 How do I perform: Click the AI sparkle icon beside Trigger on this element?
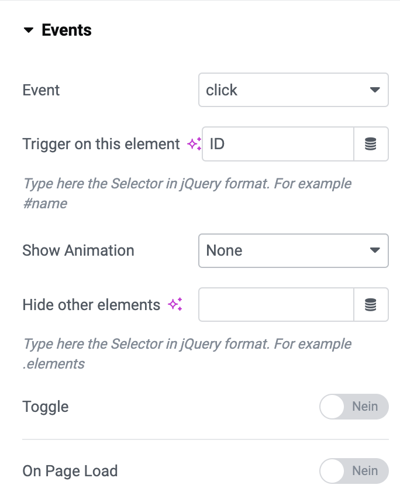tap(194, 144)
